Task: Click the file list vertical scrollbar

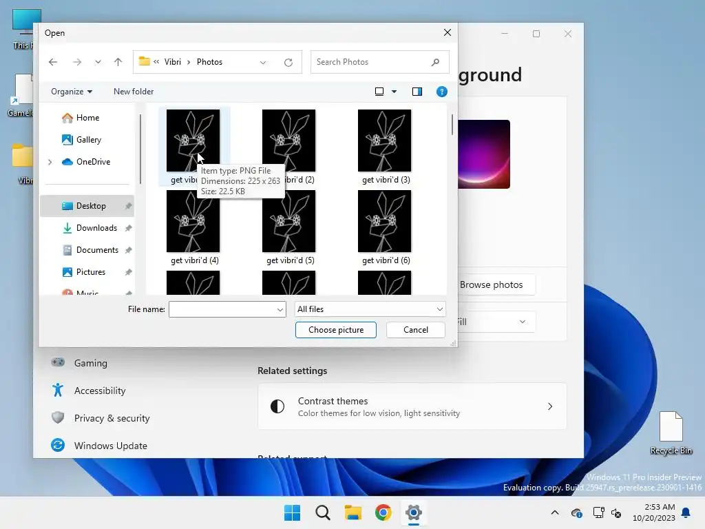Action: coord(452,125)
